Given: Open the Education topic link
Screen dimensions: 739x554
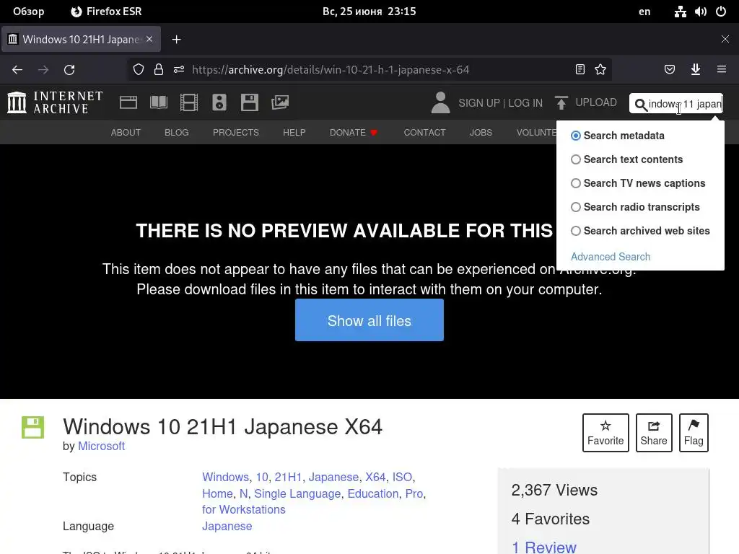Looking at the screenshot, I should 373,493.
